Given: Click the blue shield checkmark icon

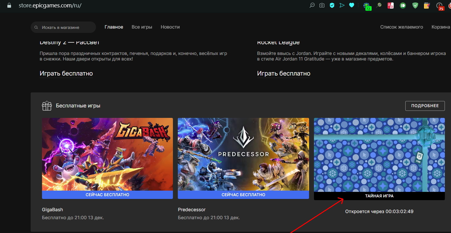Looking at the screenshot, I should pyautogui.click(x=332, y=5).
